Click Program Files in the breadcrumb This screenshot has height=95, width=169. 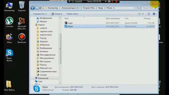[89, 8]
